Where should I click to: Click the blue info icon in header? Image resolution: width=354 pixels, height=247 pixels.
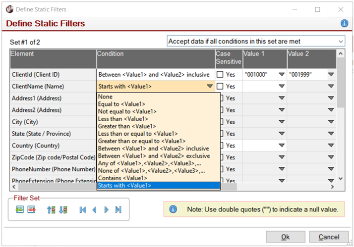pyautogui.click(x=344, y=23)
